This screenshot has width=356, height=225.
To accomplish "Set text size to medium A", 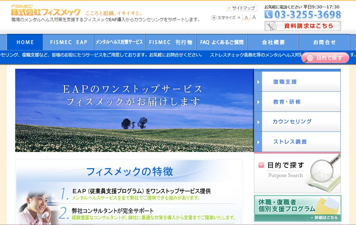I will [247, 18].
